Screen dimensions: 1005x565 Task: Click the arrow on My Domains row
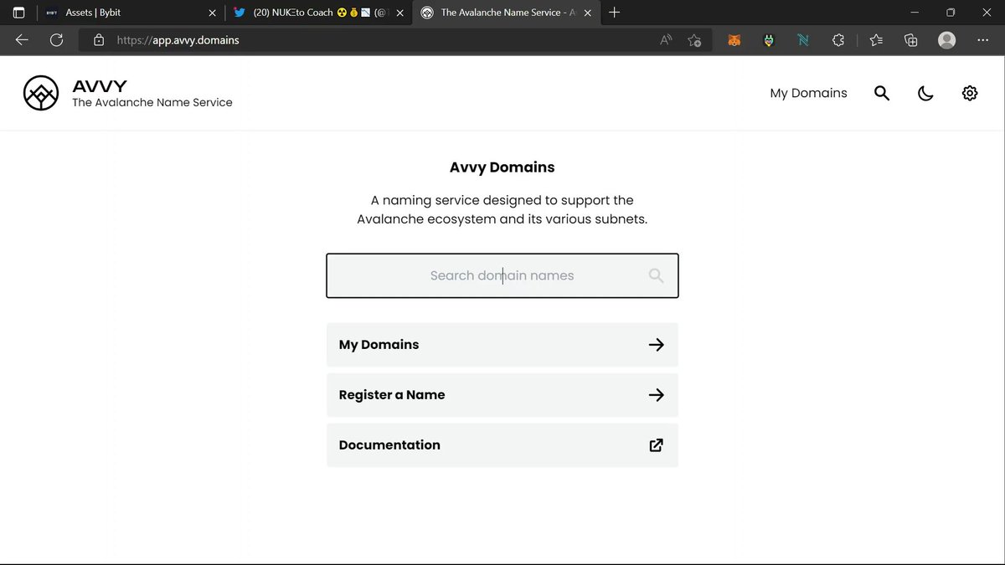(657, 345)
